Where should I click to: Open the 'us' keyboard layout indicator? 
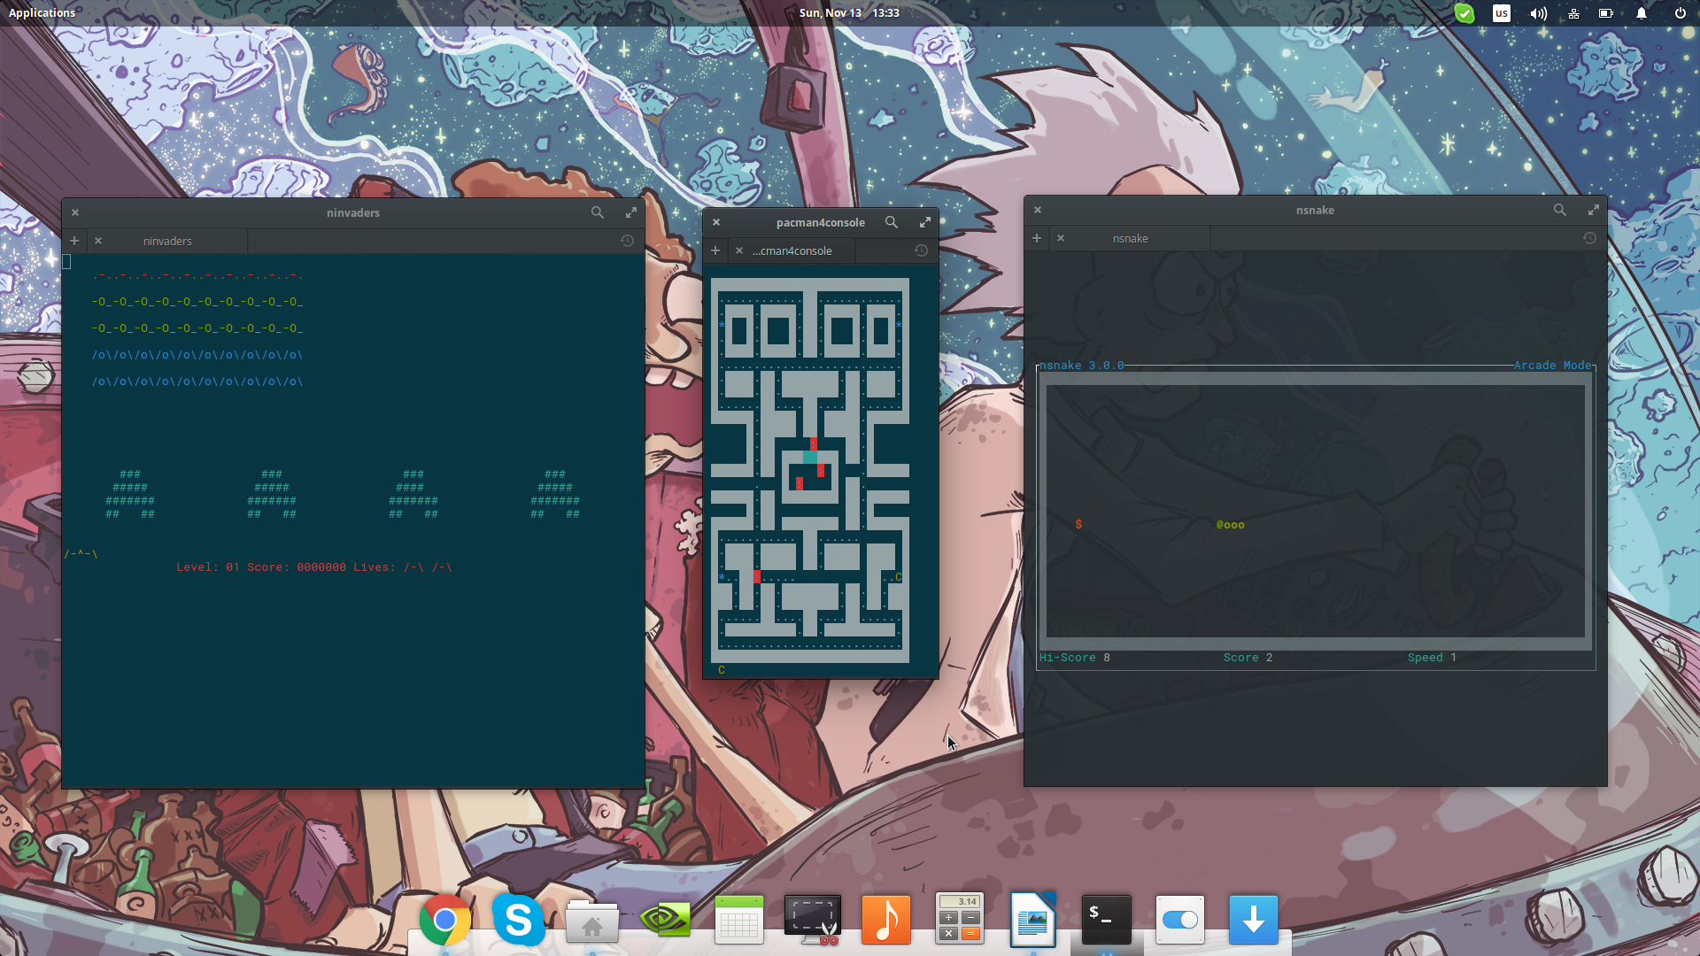point(1502,13)
